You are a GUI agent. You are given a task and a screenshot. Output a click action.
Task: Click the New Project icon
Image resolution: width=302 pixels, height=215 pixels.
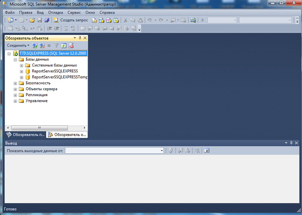11,20
